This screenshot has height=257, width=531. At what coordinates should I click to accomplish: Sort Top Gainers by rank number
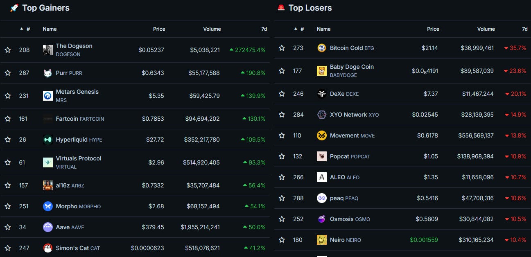[25, 29]
